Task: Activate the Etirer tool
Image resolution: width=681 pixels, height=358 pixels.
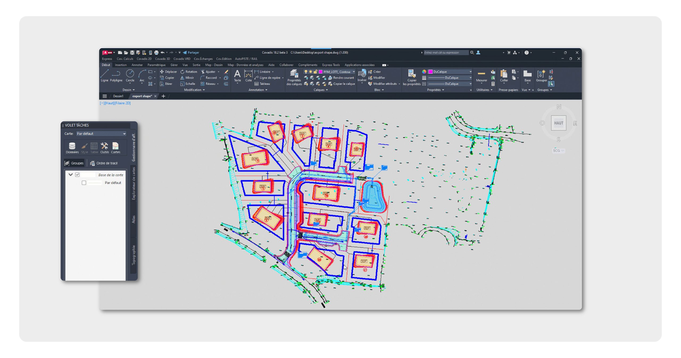Action: 166,84
